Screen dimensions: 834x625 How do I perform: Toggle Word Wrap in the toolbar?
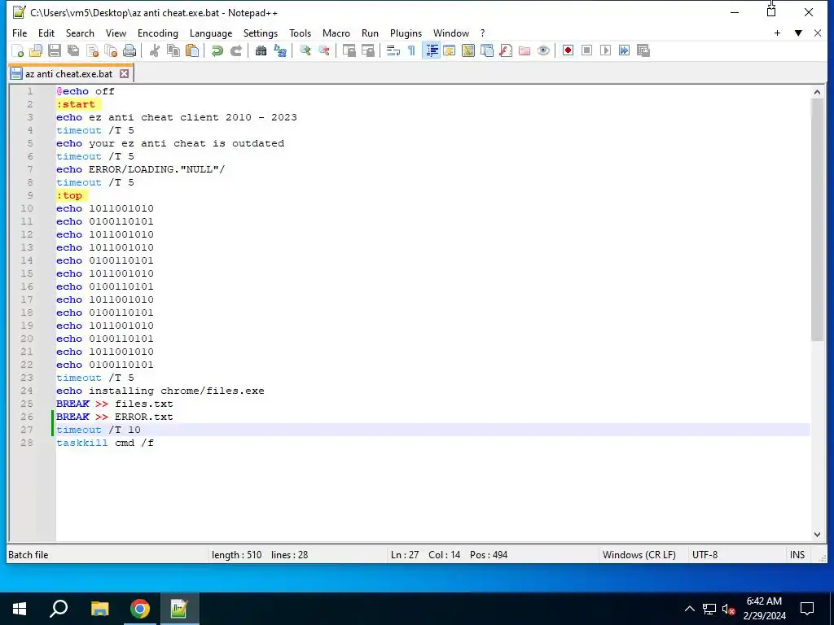[x=393, y=50]
